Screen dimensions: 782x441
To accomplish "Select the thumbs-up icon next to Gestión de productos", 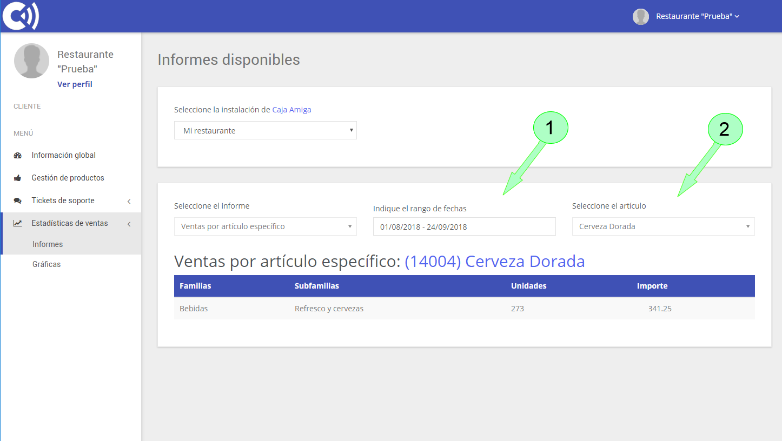I will point(18,177).
